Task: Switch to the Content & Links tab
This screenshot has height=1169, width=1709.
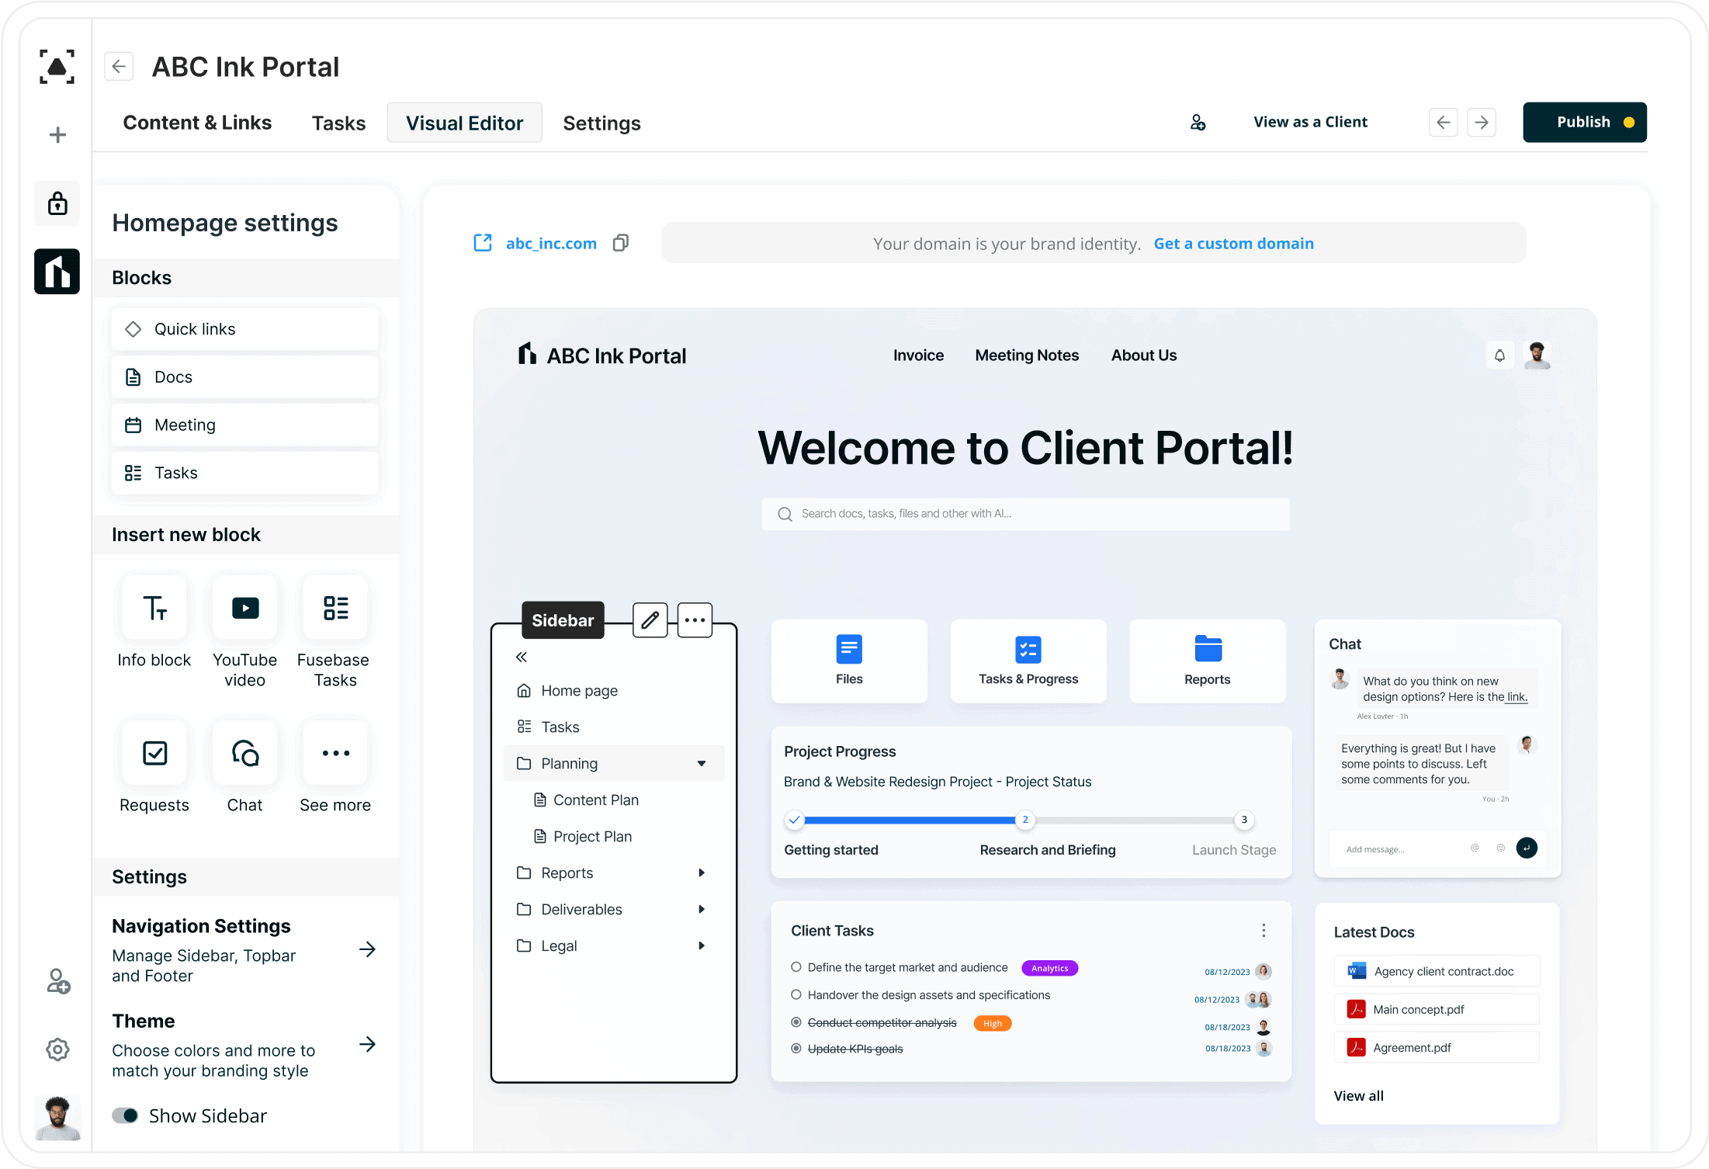Action: coord(197,123)
